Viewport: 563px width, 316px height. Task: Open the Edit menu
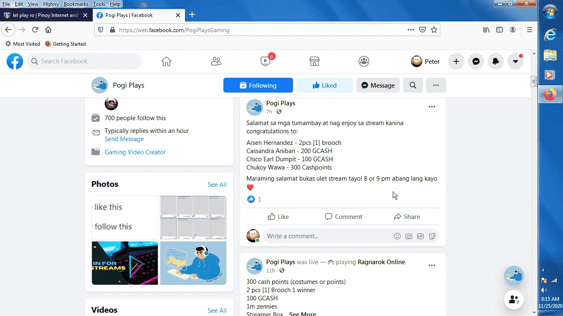pyautogui.click(x=19, y=4)
